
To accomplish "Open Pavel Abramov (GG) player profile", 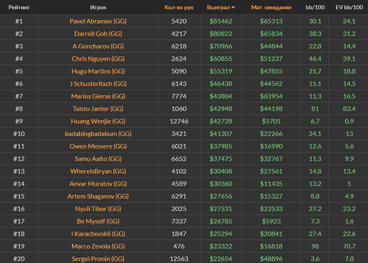I will coord(98,21).
